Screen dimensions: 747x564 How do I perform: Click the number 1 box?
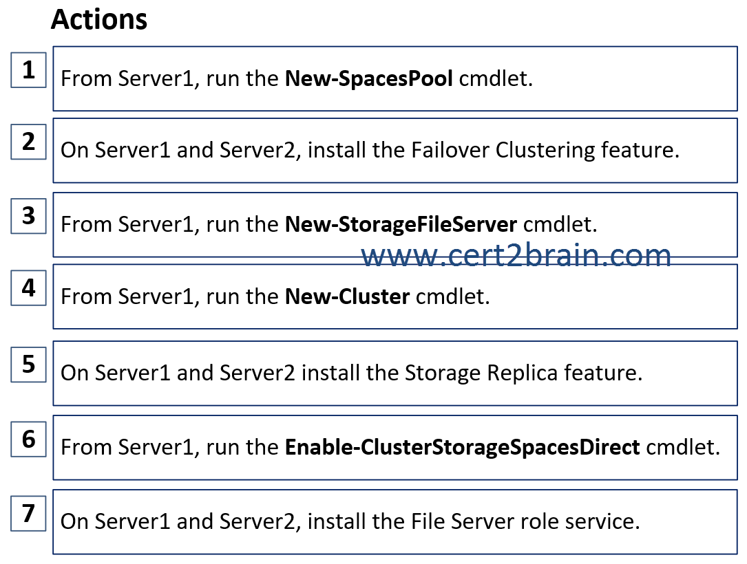[29, 70]
